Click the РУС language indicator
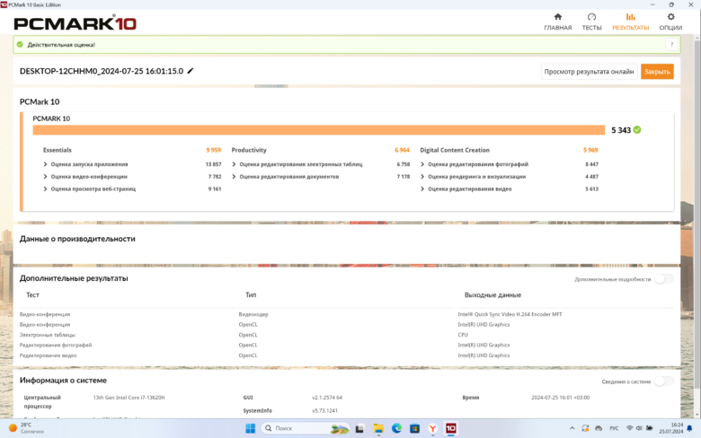 pos(614,428)
